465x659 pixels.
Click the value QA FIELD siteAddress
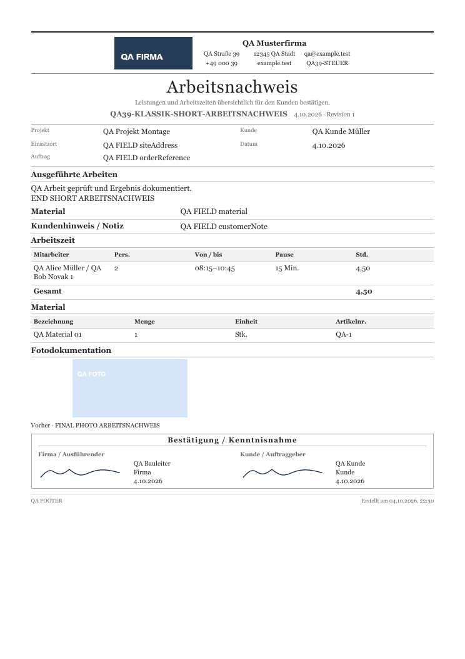tap(140, 145)
